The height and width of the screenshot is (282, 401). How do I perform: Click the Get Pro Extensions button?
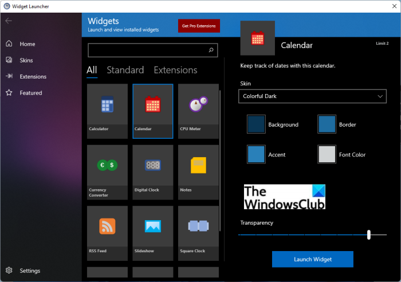[199, 26]
